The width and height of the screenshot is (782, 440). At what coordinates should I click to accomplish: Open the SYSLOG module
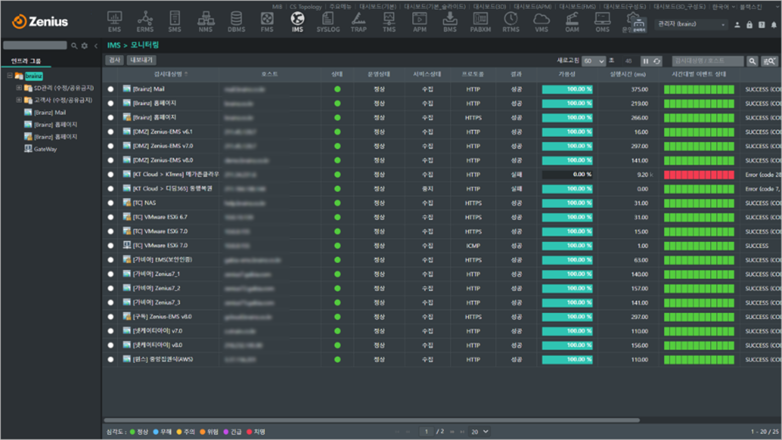328,22
